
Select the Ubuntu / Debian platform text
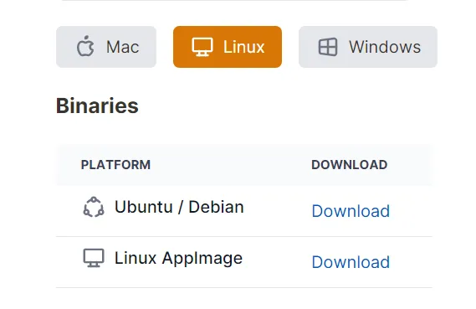click(x=179, y=207)
